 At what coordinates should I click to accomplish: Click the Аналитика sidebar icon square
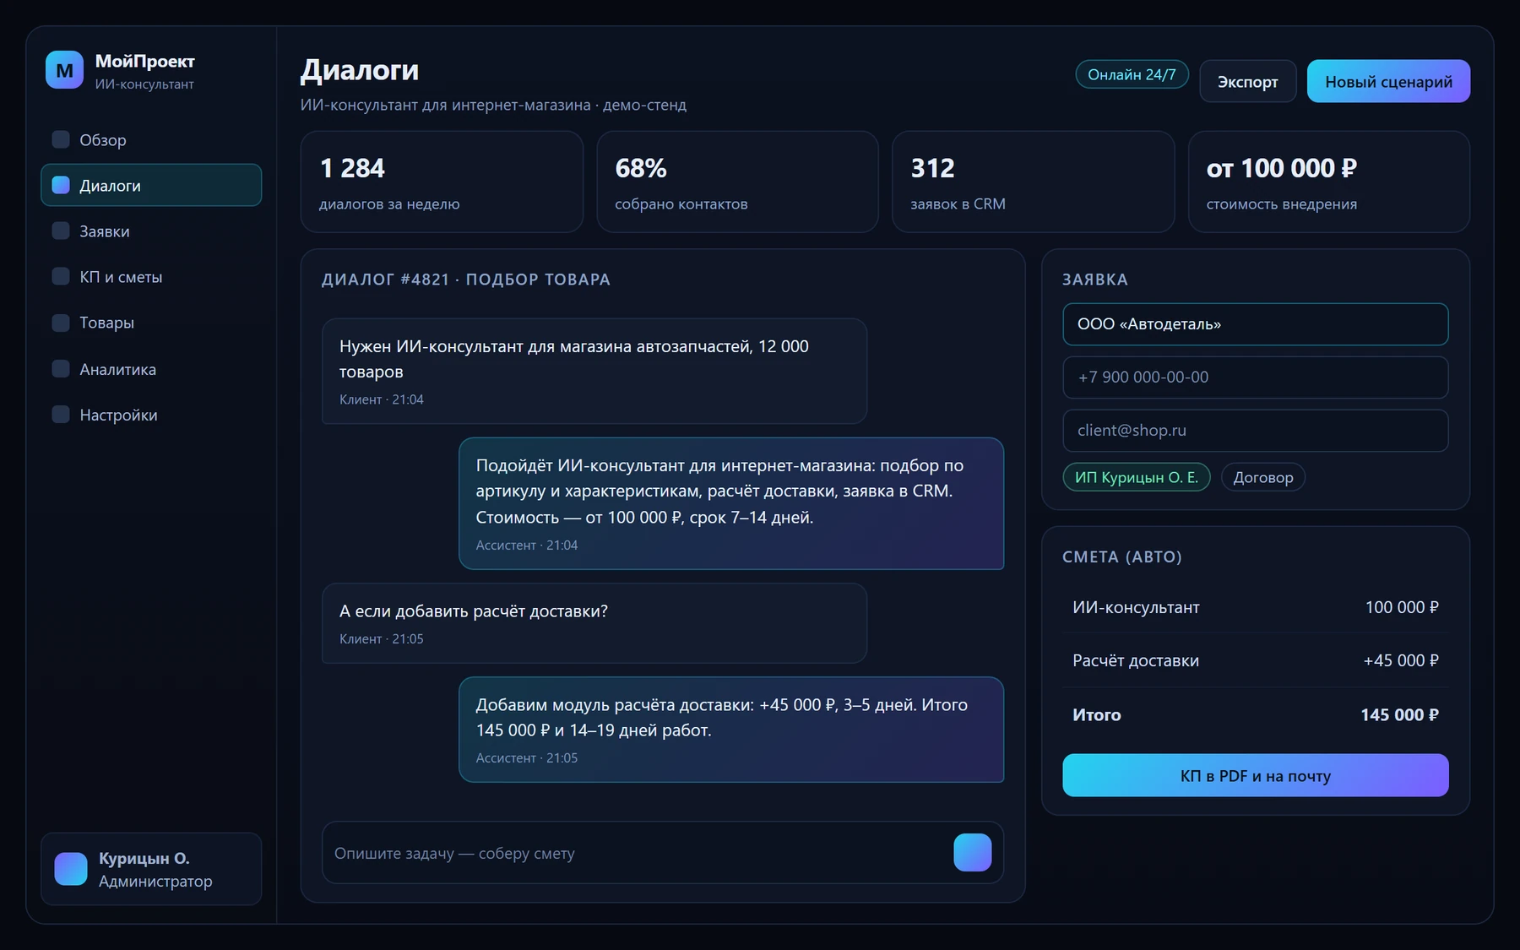pyautogui.click(x=61, y=368)
